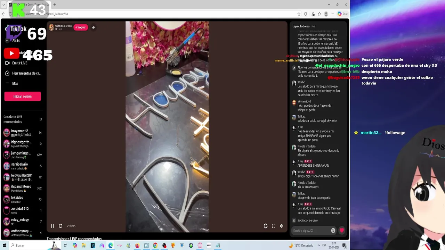Image resolution: width=445 pixels, height=250 pixels.
Task: Open File Explorer from the taskbar
Action: click(84, 245)
